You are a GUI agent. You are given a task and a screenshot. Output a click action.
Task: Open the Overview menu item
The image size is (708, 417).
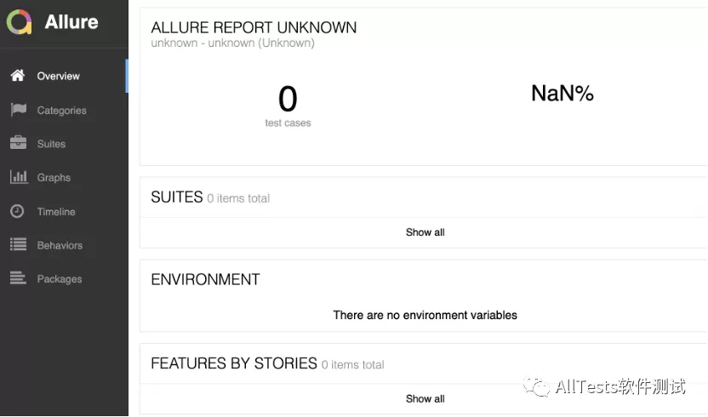point(58,76)
